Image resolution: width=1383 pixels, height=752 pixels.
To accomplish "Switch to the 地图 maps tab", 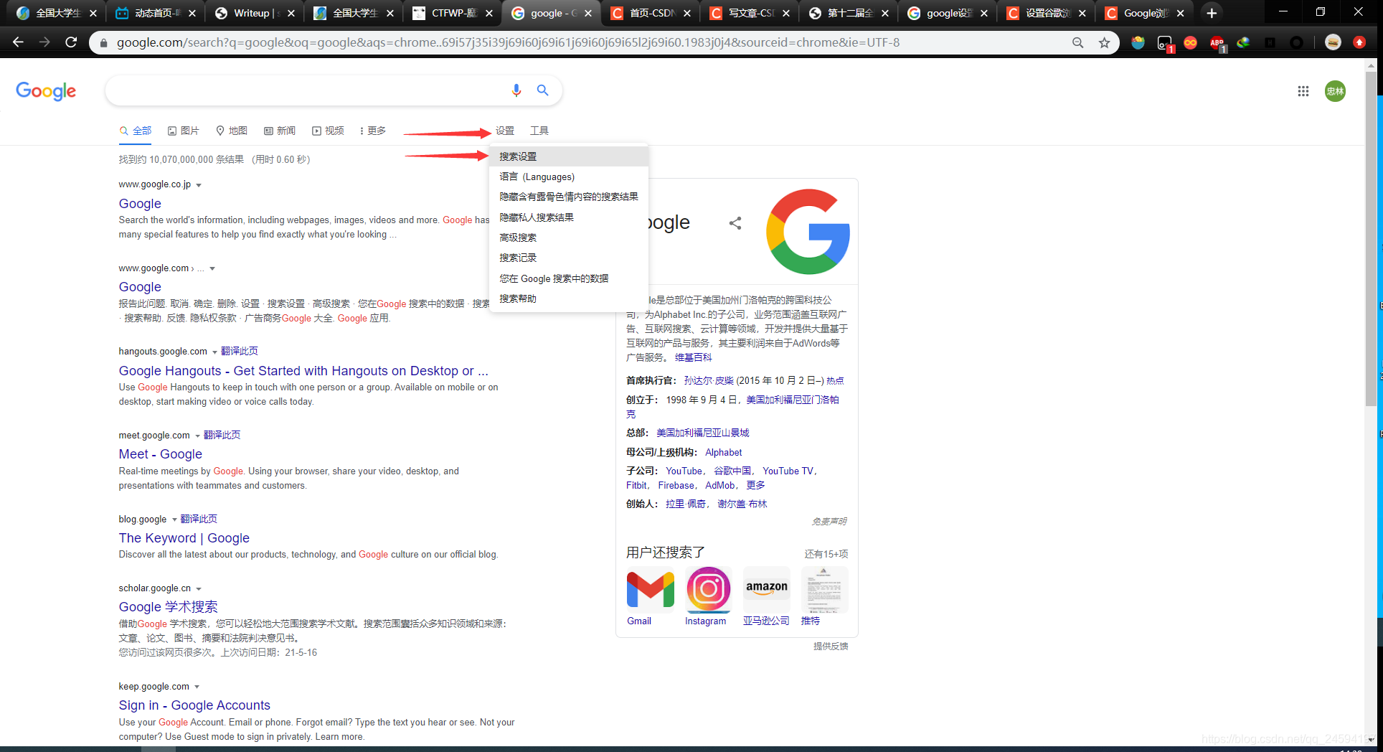I will tap(232, 131).
